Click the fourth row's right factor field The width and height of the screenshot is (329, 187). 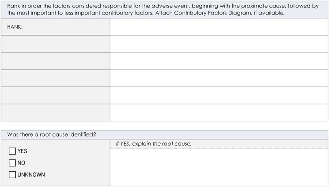click(x=219, y=78)
